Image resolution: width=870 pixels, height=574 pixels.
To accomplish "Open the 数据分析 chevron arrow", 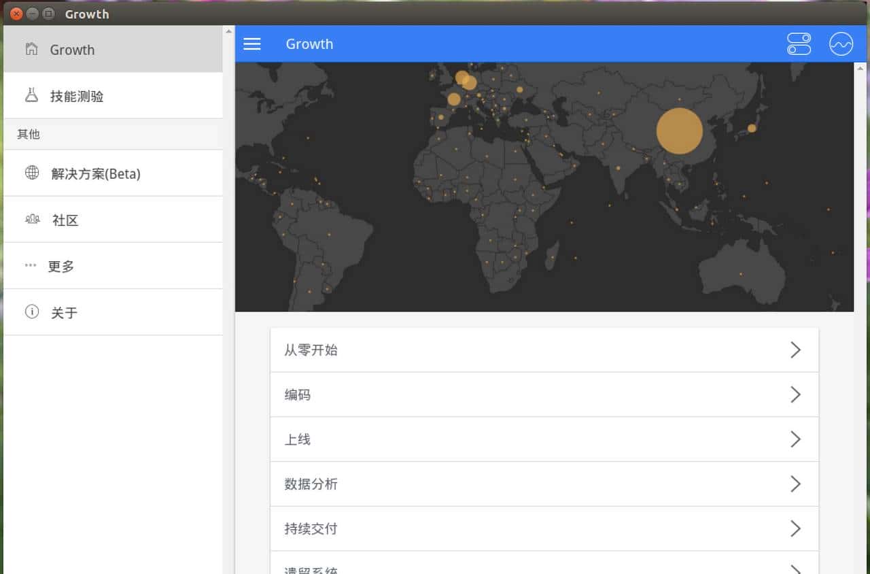I will (795, 484).
